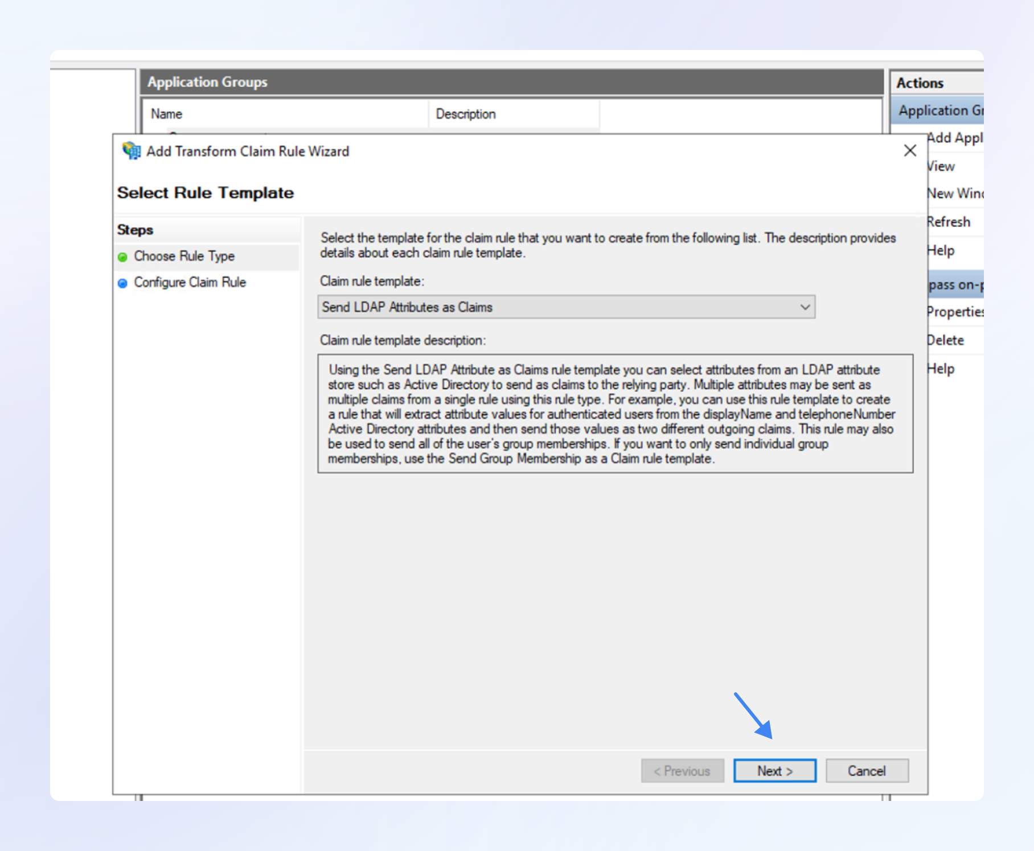The height and width of the screenshot is (851, 1034).
Task: Close the Add Transform Claim Rule Wizard
Action: coord(910,151)
